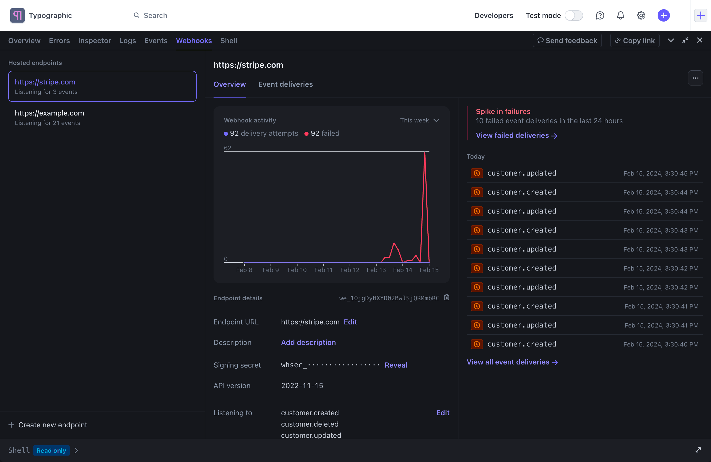Open the endpoint three-dot overflow menu
This screenshot has width=711, height=462.
695,78
